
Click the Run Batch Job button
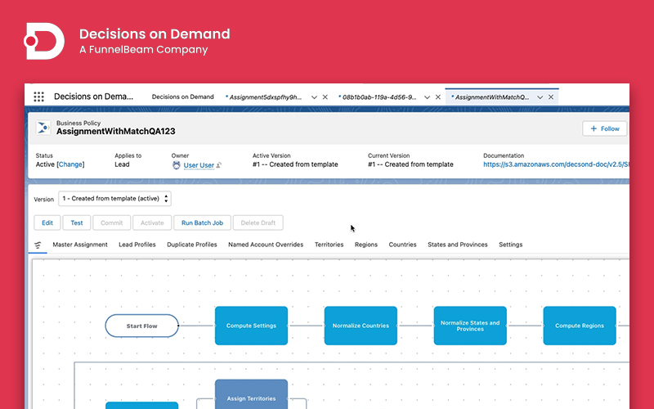click(x=202, y=222)
